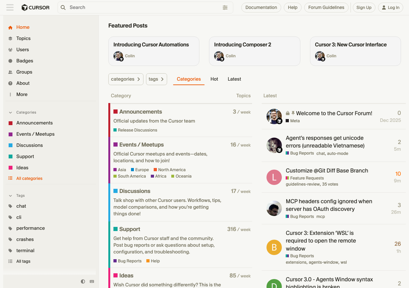Image resolution: width=409 pixels, height=288 pixels.
Task: Toggle the dark/light theme mode
Action: pyautogui.click(x=83, y=282)
